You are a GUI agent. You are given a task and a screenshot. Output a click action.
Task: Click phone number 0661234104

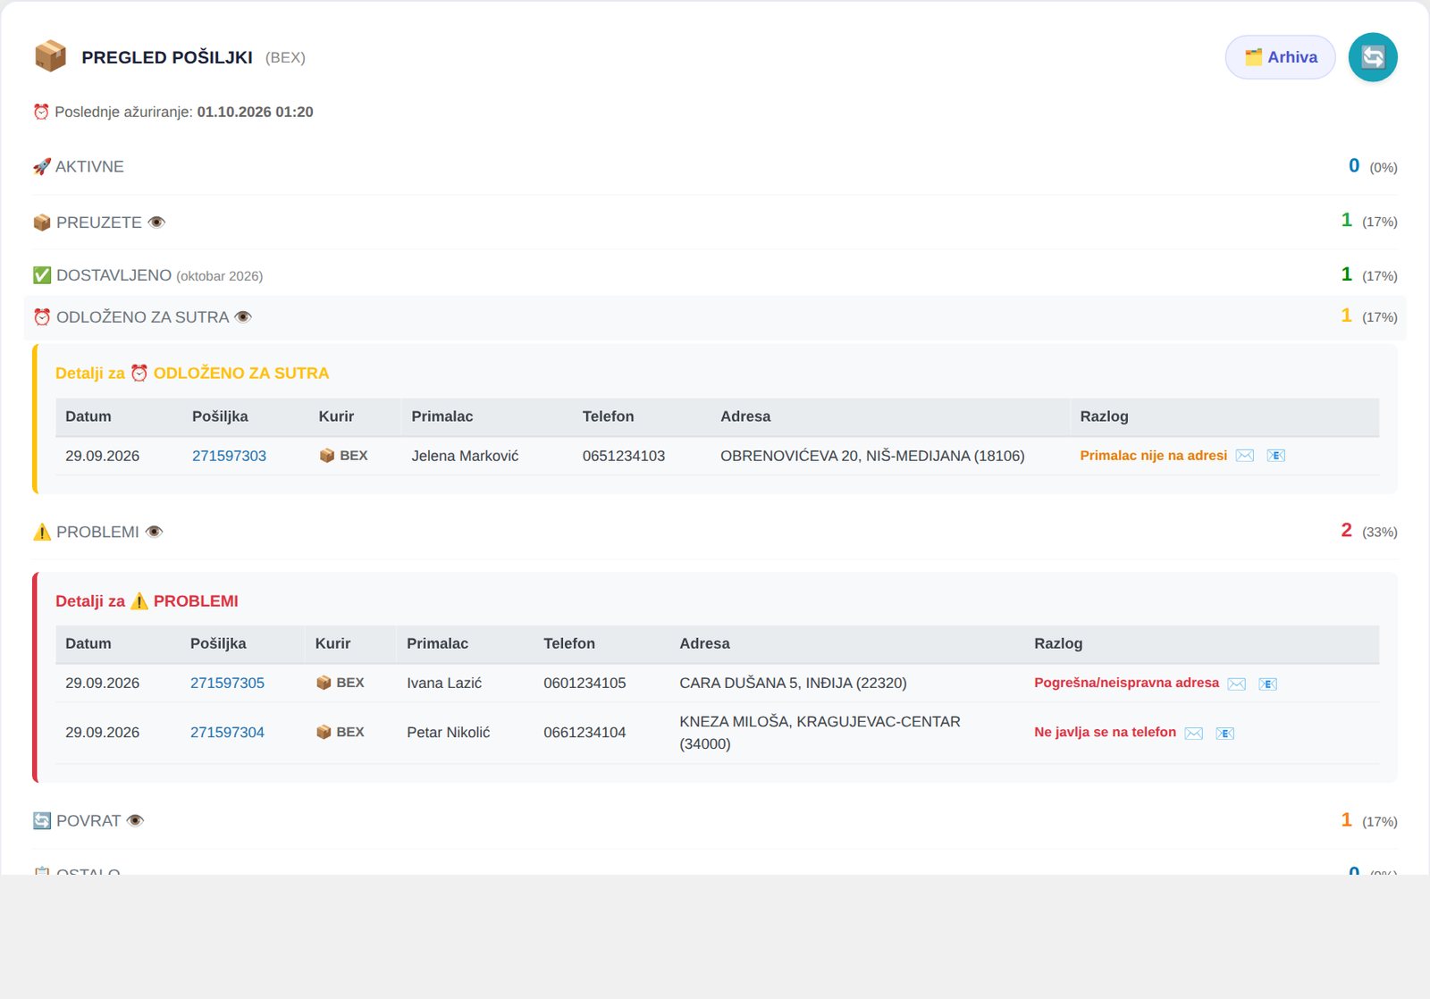coord(585,732)
